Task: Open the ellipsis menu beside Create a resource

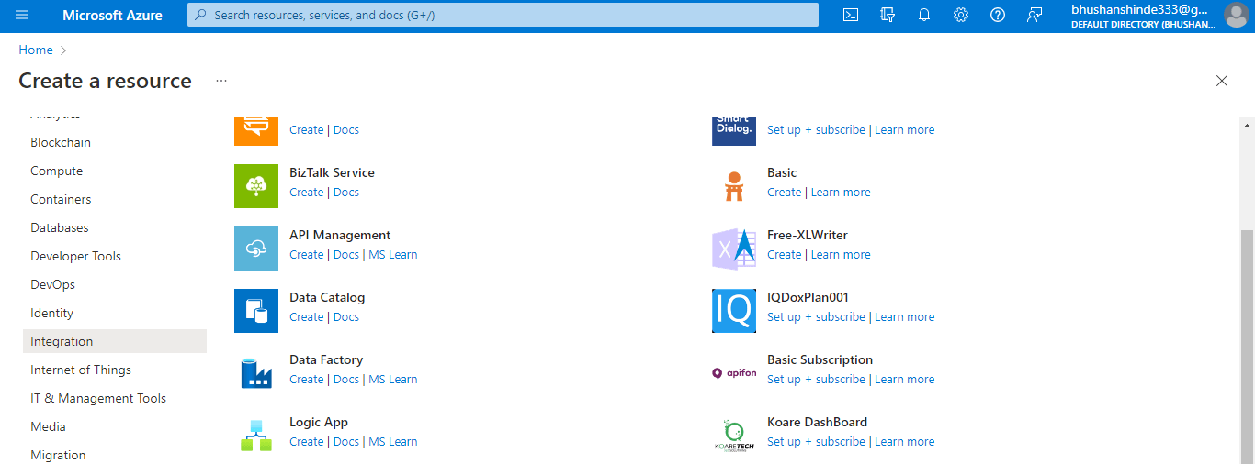Action: tap(221, 81)
